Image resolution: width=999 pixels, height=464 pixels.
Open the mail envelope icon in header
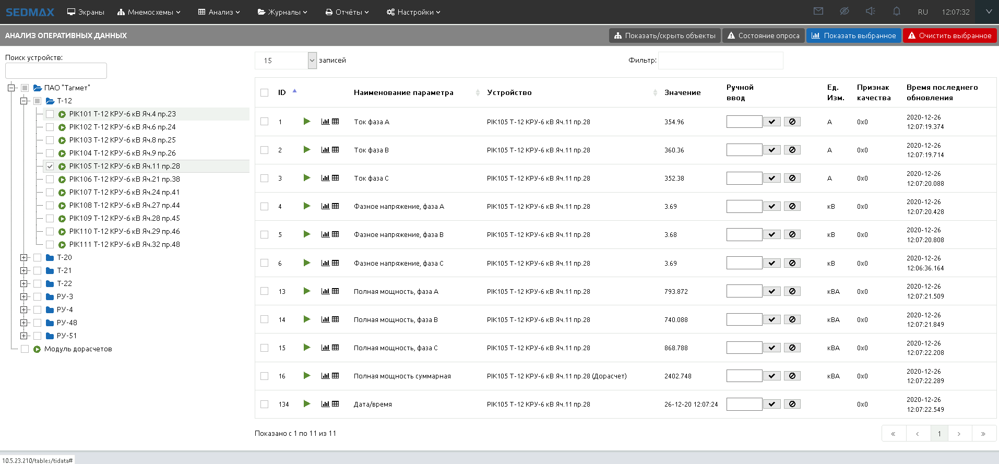tap(818, 11)
